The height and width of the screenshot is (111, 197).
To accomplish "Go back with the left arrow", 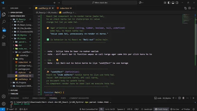I will (55, 3).
